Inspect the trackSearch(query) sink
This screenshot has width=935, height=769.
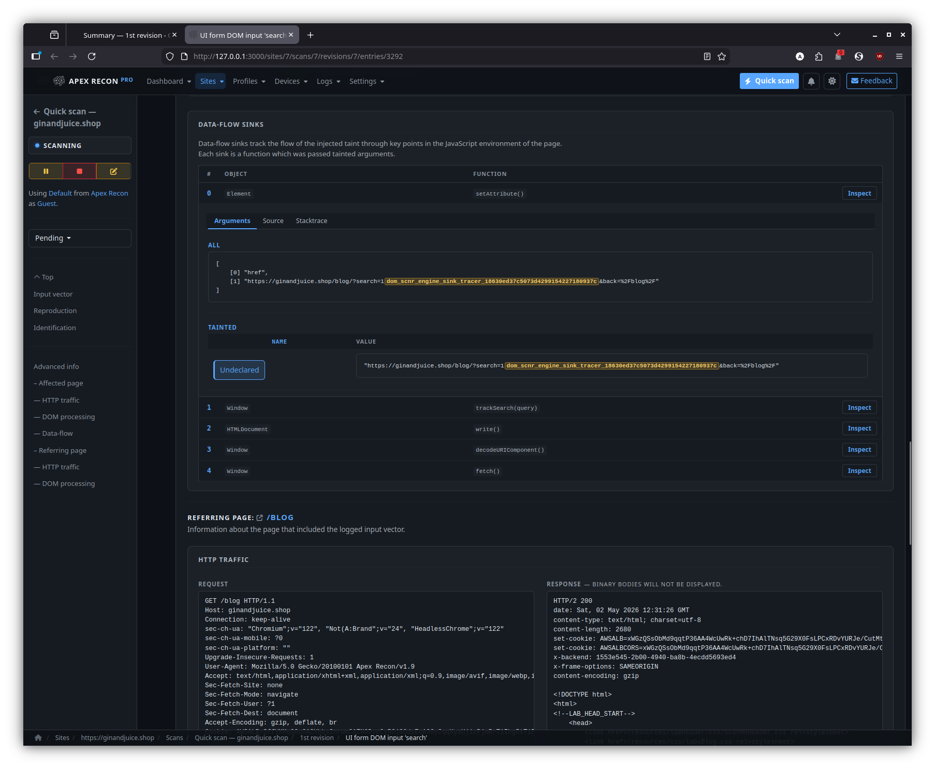click(x=859, y=408)
